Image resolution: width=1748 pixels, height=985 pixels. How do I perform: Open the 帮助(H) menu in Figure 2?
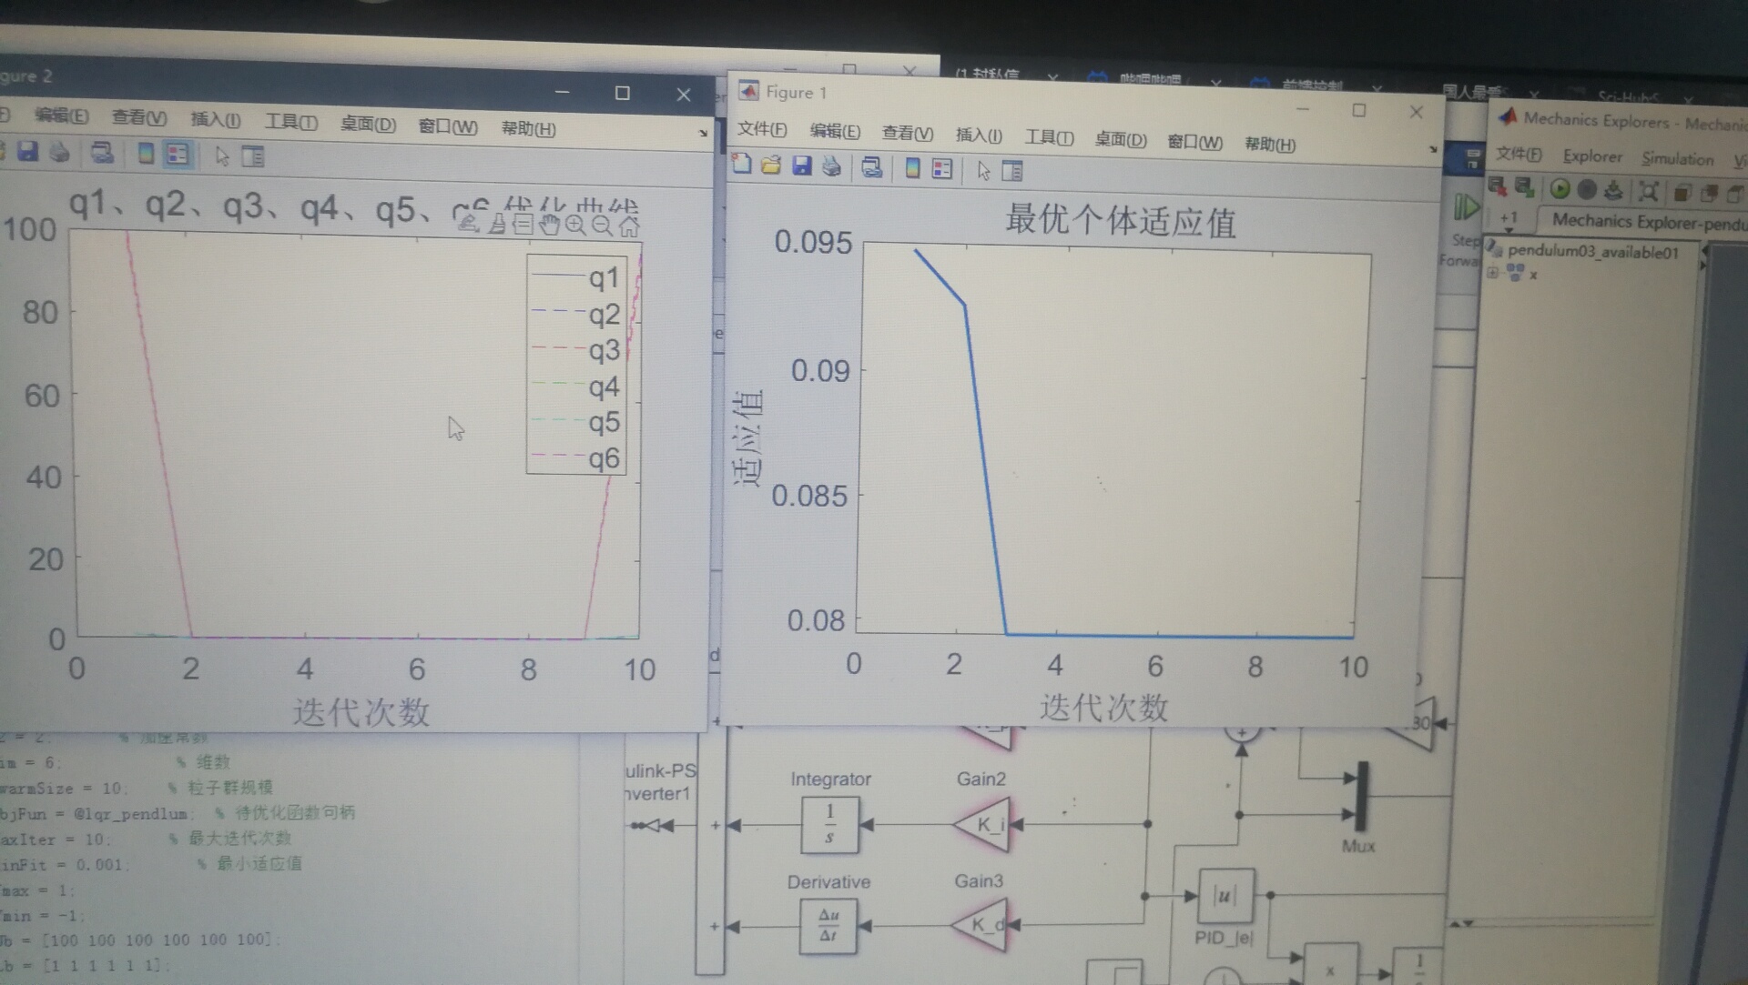(x=528, y=128)
